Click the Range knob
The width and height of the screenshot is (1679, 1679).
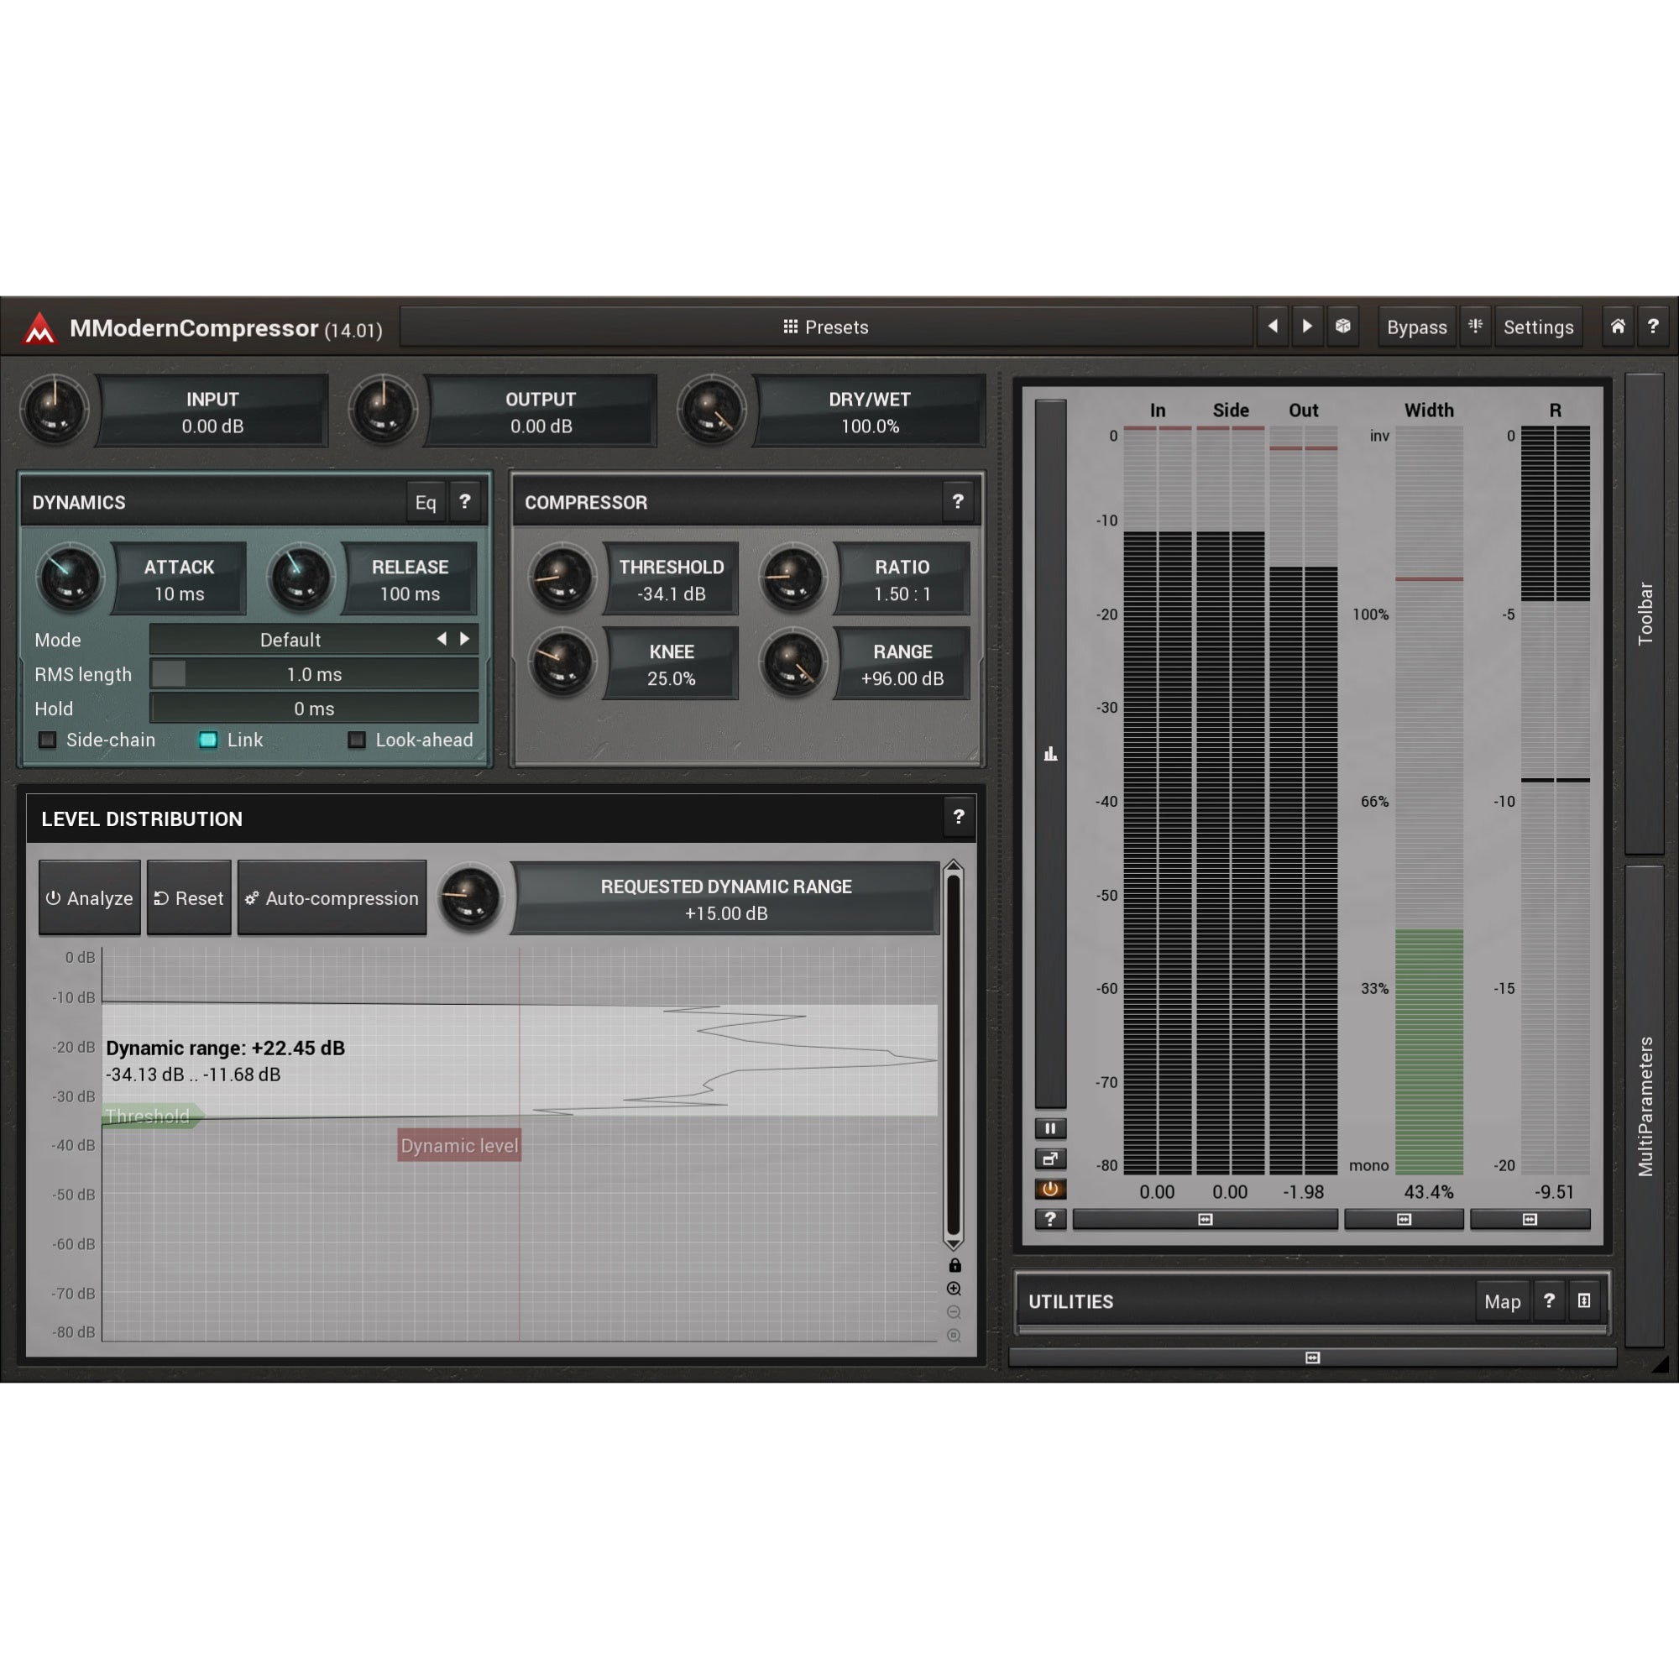(x=792, y=663)
